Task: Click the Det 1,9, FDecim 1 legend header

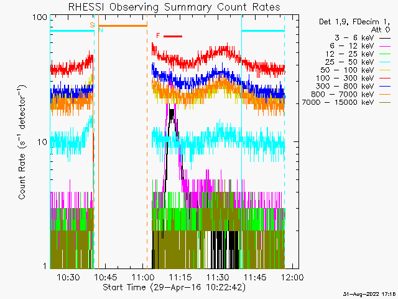Action: pos(352,22)
